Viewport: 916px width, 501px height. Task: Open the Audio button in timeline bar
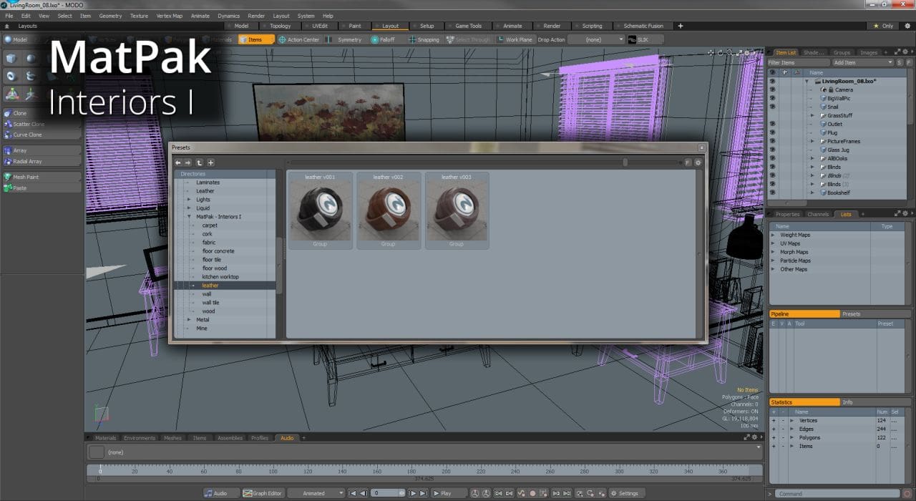point(220,493)
